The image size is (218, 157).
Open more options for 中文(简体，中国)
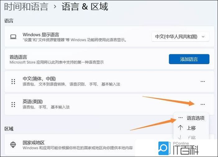(x=203, y=82)
